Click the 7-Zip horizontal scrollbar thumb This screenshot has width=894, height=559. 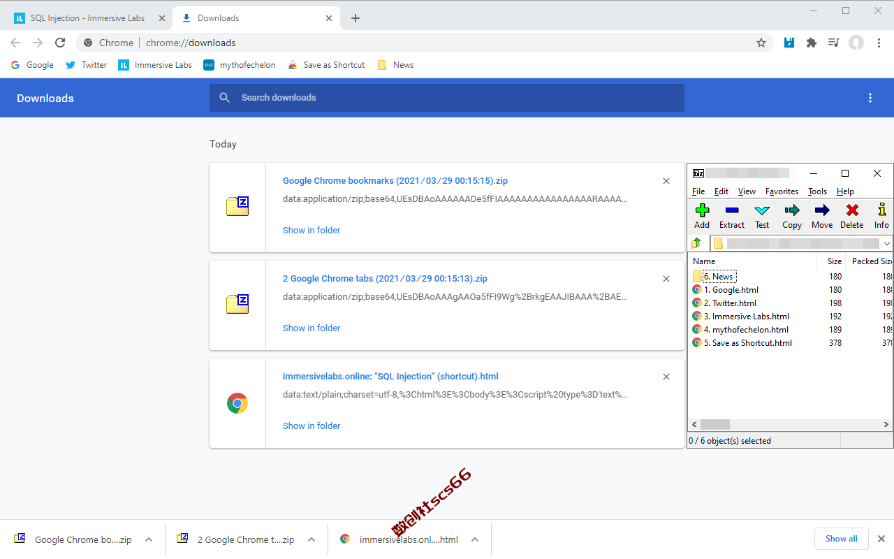pyautogui.click(x=715, y=425)
